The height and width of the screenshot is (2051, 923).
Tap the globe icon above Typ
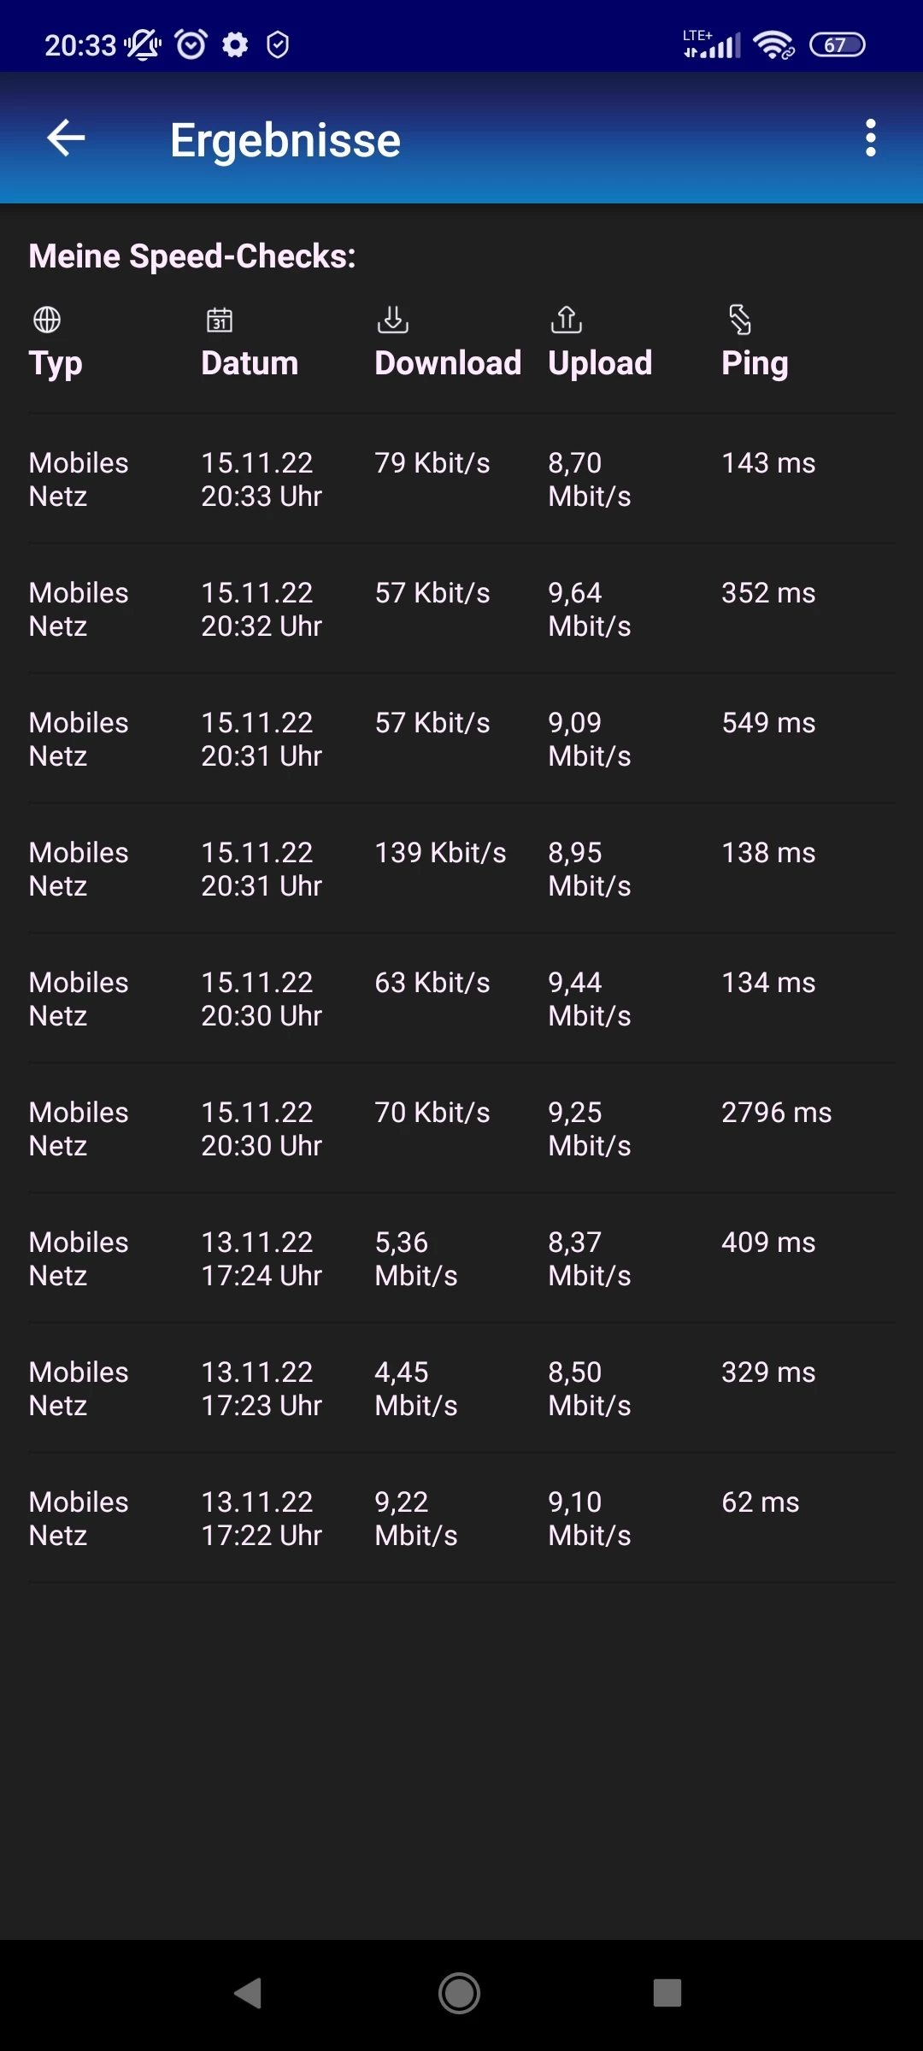coord(47,320)
